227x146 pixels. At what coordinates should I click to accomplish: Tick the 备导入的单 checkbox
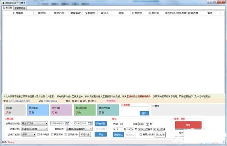point(141,134)
